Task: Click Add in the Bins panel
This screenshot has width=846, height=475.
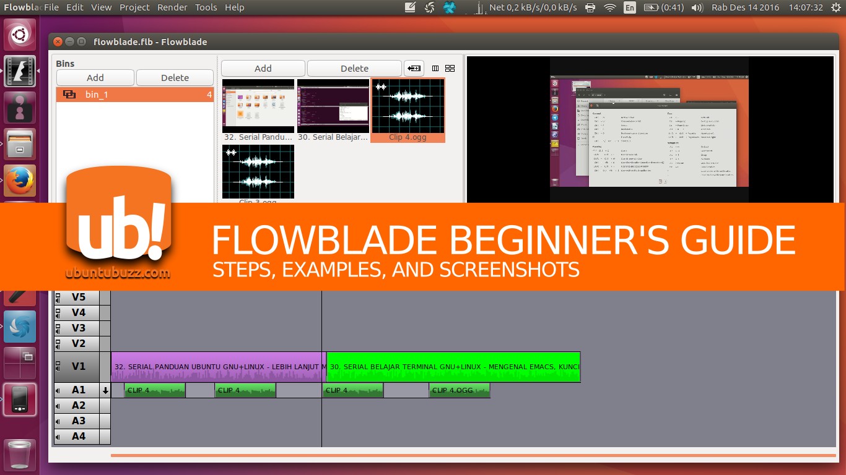Action: pyautogui.click(x=95, y=77)
